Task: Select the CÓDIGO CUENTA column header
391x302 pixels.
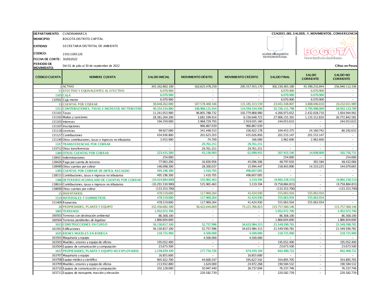Action: coord(48,77)
